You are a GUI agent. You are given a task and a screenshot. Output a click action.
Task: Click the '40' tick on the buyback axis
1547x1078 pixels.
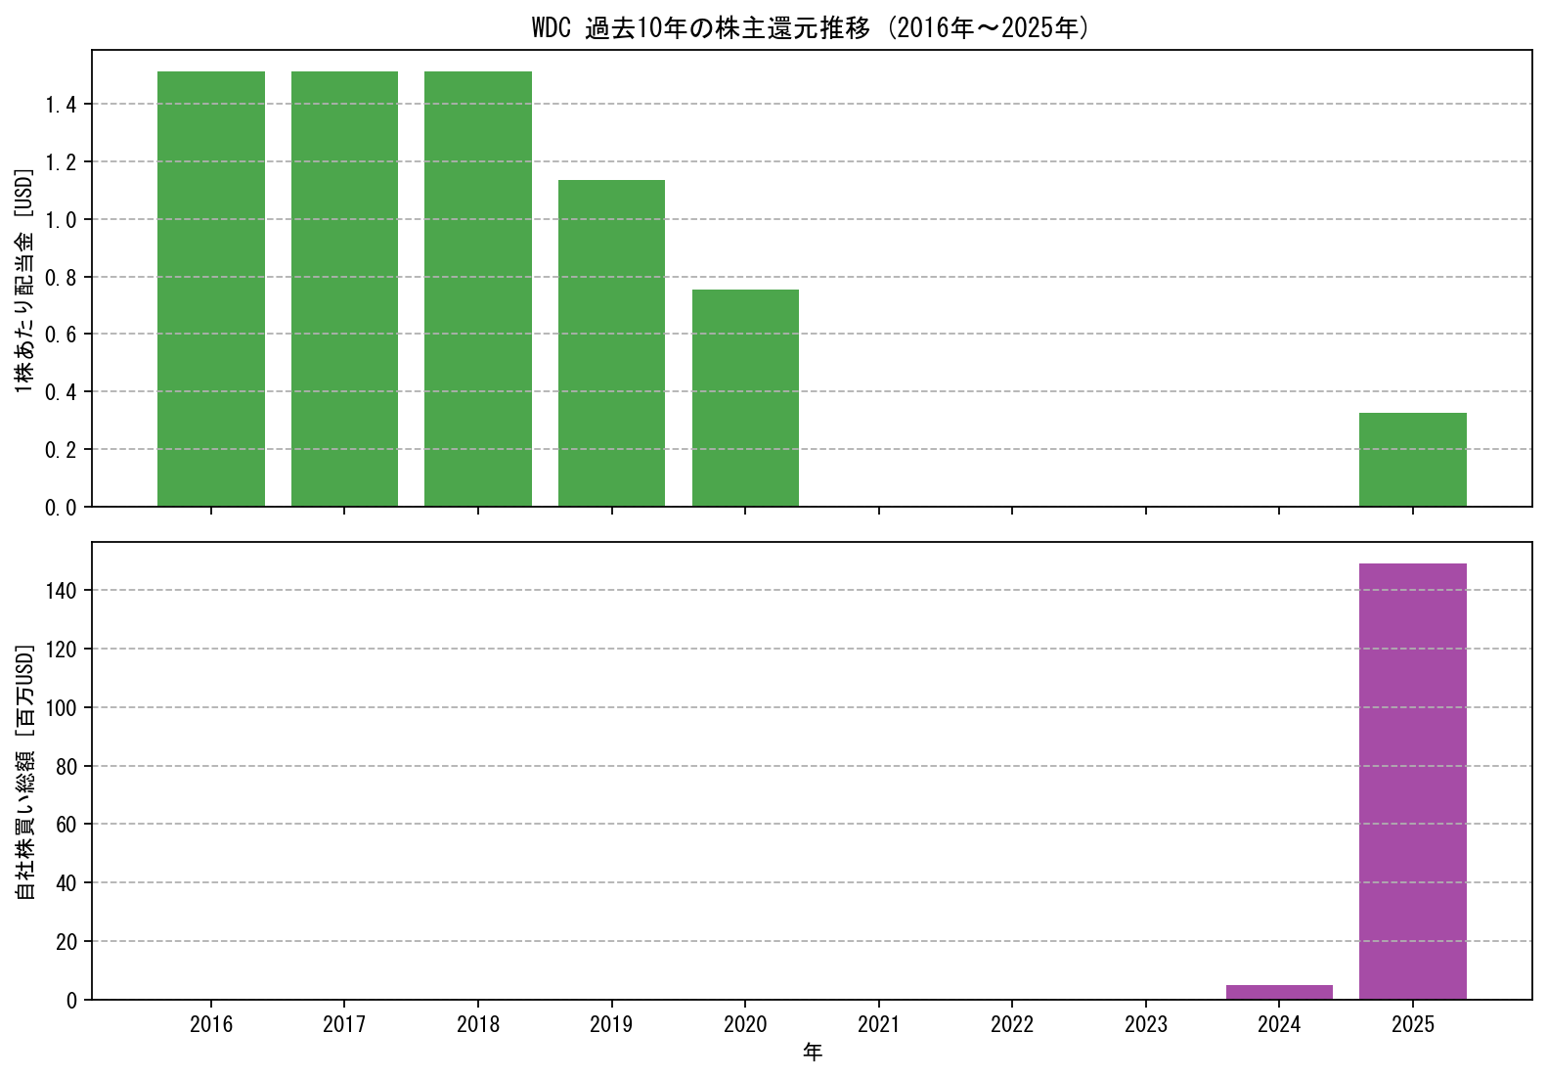[x=67, y=883]
